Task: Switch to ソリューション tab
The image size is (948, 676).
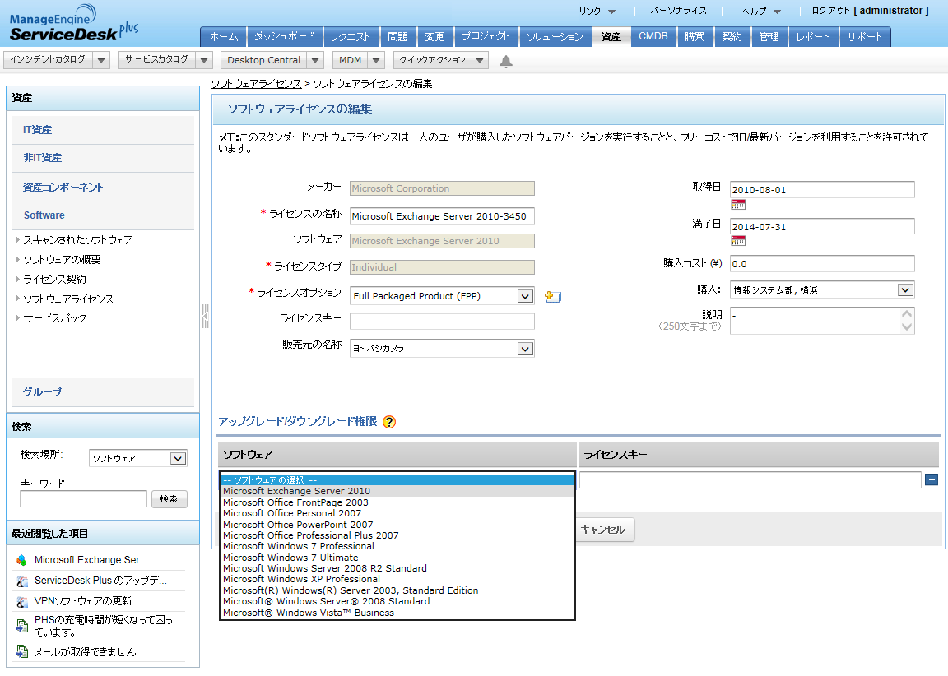Action: click(x=555, y=37)
